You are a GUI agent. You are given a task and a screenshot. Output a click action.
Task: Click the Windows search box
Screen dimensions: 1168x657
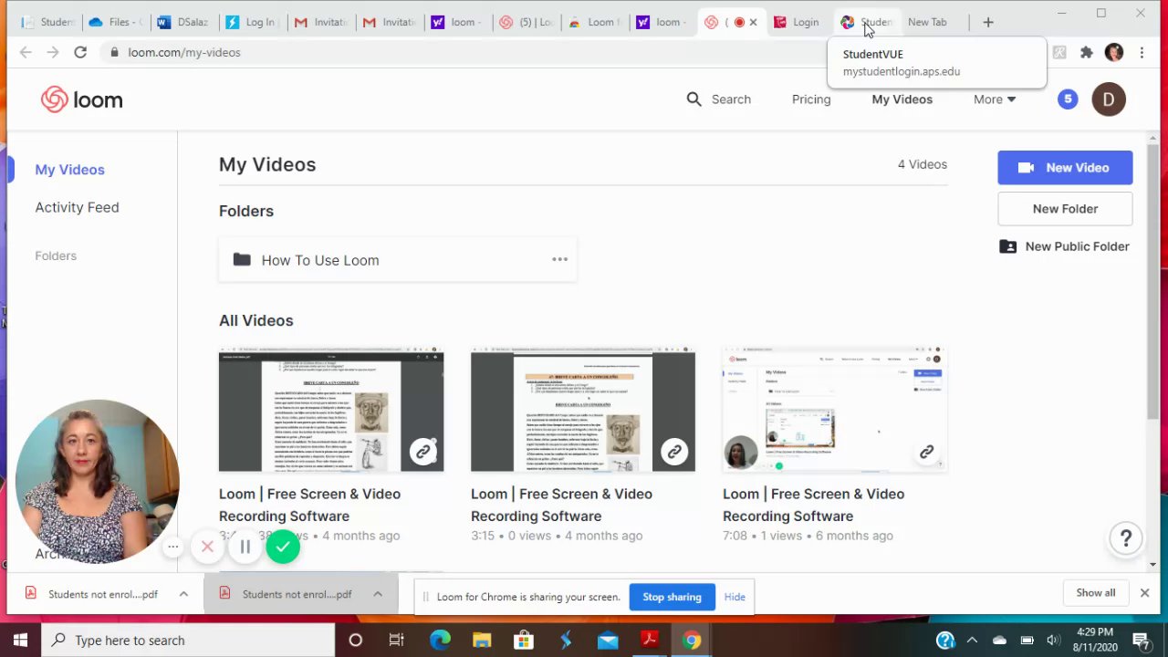click(x=188, y=640)
